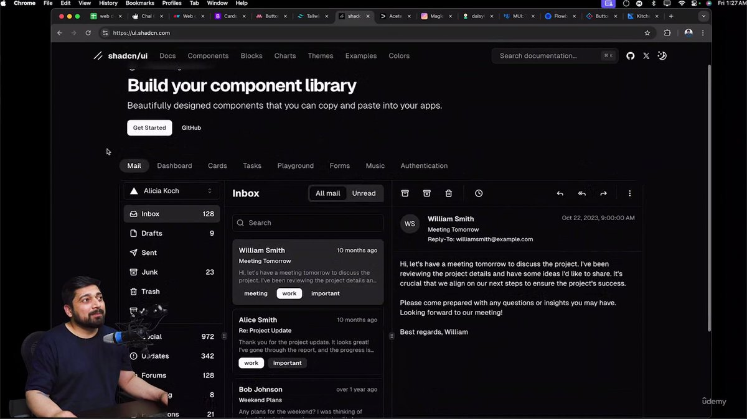Switch to the All mail filter
The image size is (747, 419).
(x=328, y=193)
